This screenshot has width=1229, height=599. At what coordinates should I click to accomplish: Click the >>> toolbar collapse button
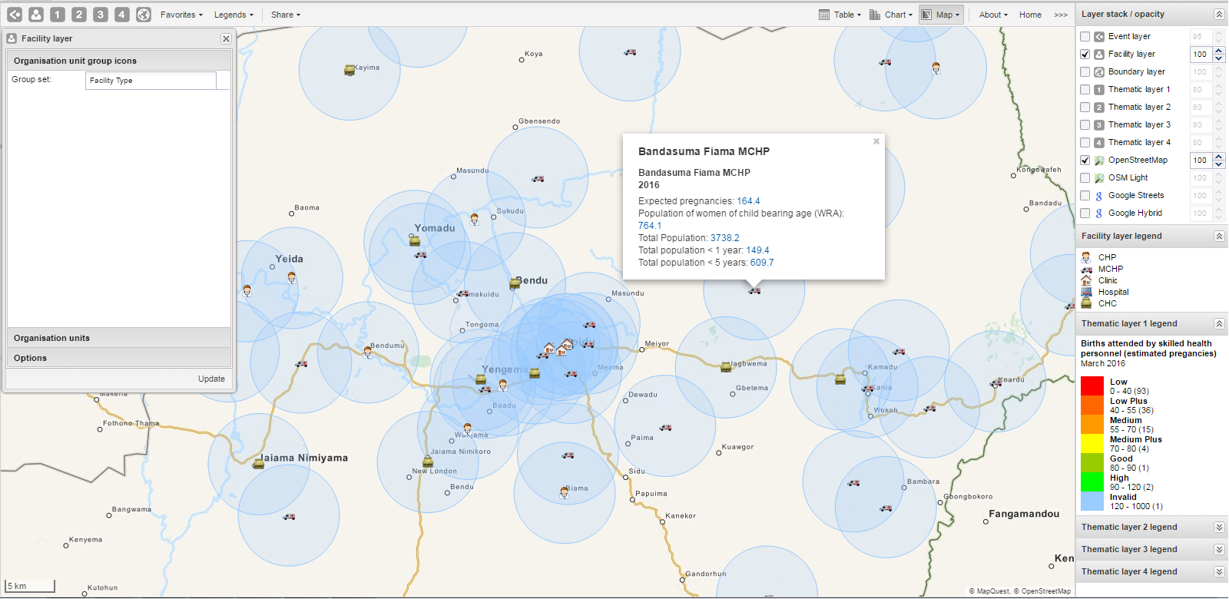(x=1061, y=15)
